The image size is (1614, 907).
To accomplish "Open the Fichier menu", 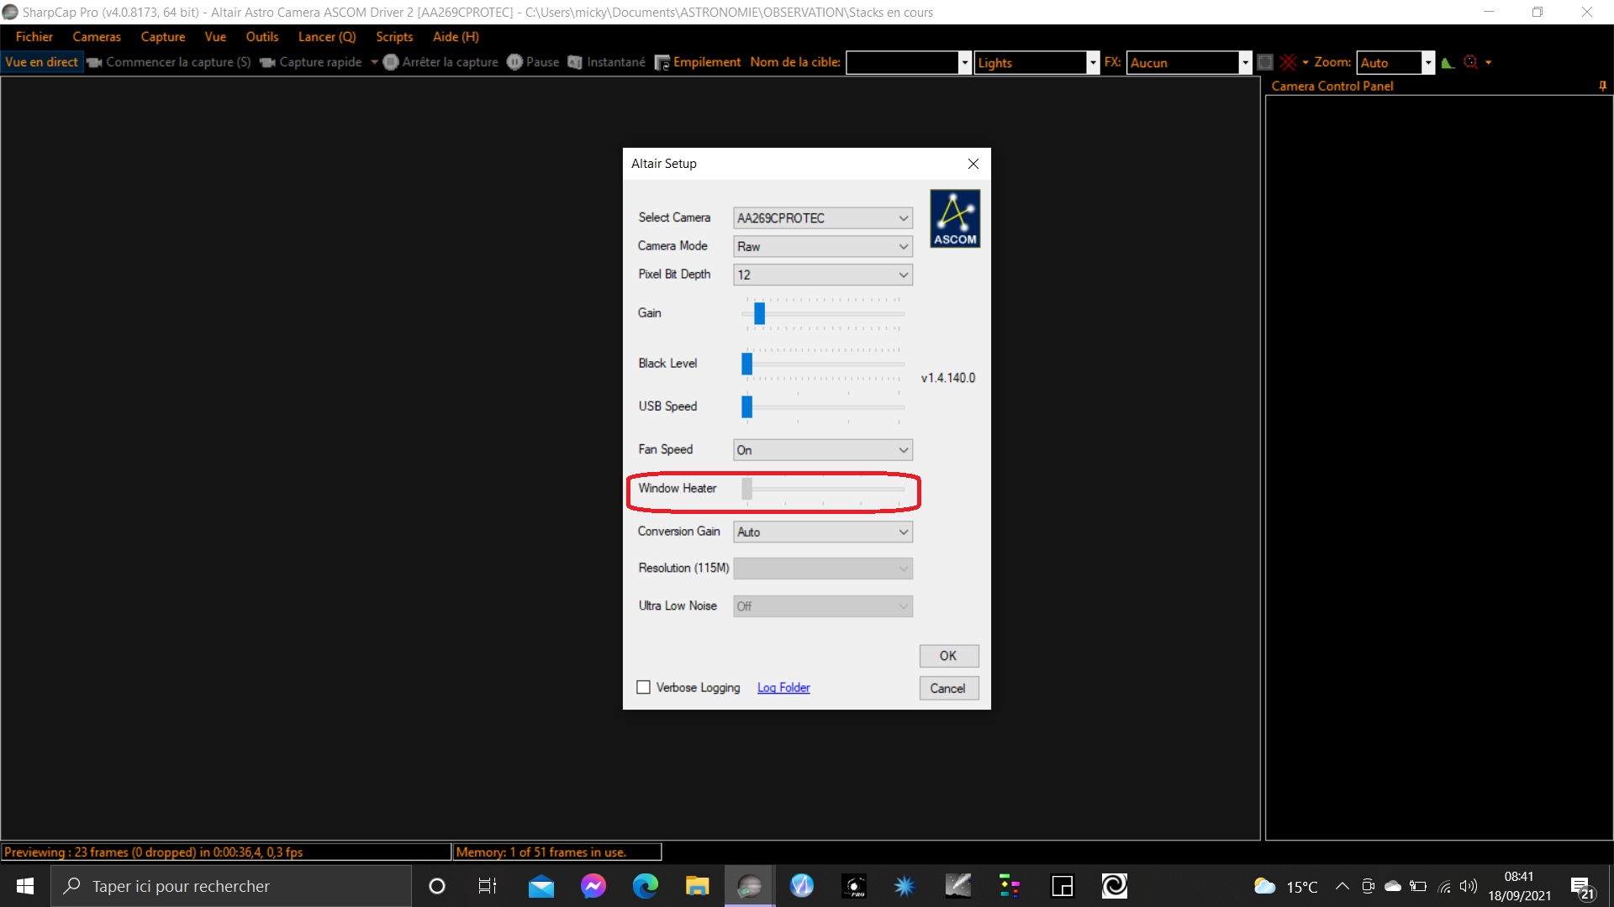I will point(34,37).
